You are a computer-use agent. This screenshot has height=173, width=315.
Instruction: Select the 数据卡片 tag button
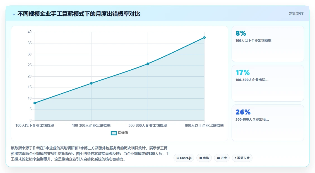[x=242, y=158]
